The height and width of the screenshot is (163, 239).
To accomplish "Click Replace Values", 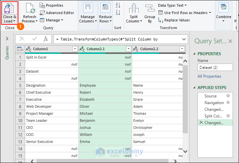I will click(174, 20).
